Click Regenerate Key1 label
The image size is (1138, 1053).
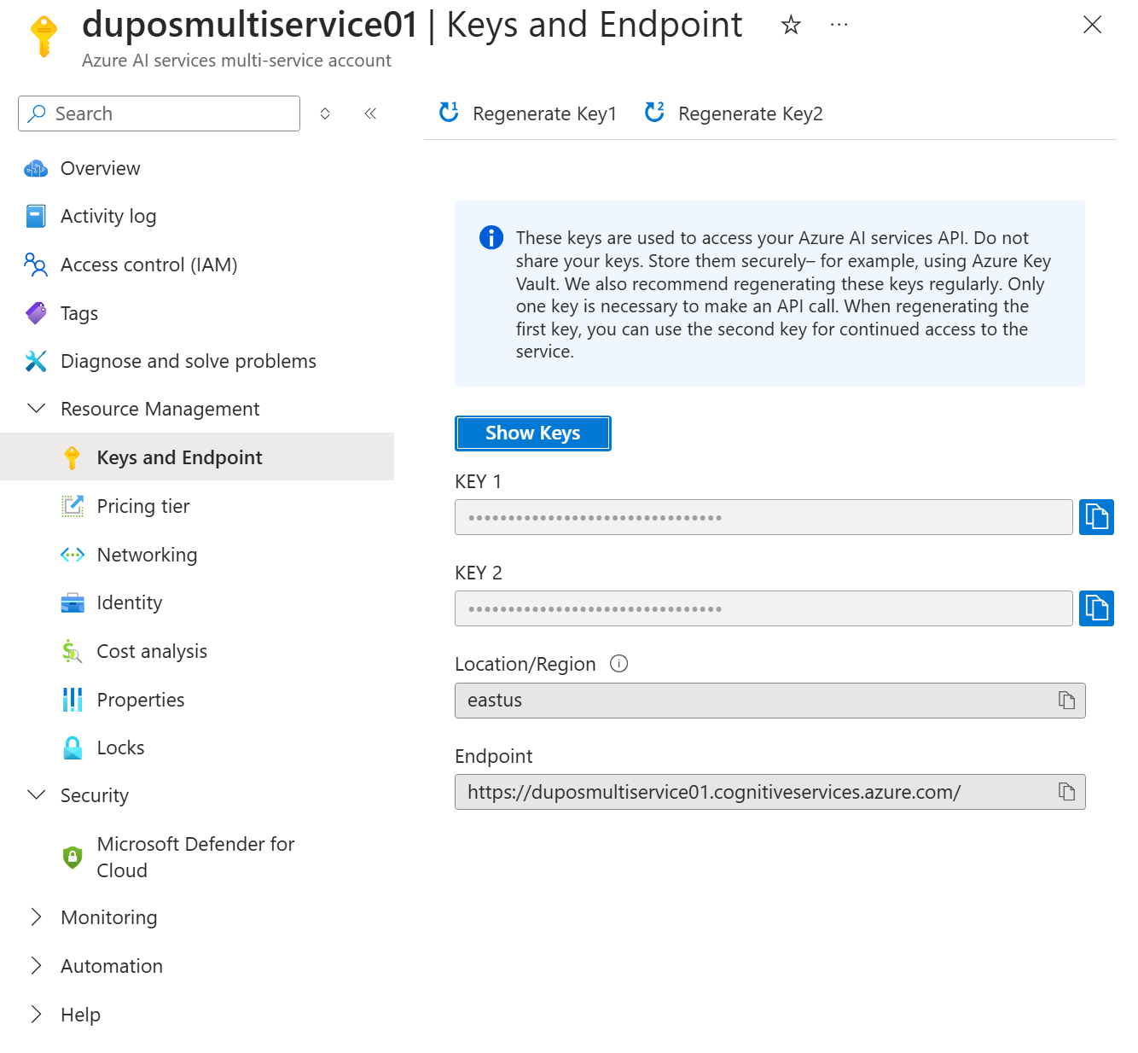click(x=544, y=113)
